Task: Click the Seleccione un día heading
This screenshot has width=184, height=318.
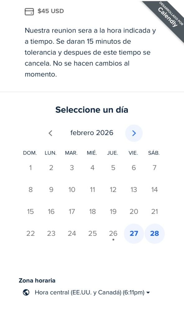Action: pyautogui.click(x=92, y=110)
